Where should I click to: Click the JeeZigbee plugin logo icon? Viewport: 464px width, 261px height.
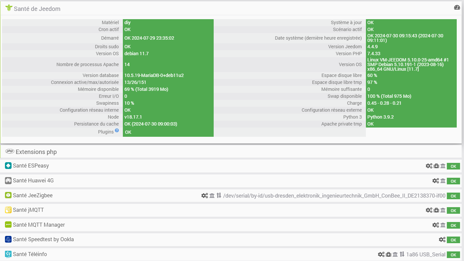click(8, 195)
